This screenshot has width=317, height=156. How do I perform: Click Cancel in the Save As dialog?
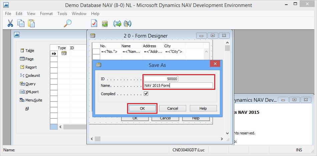click(x=173, y=108)
